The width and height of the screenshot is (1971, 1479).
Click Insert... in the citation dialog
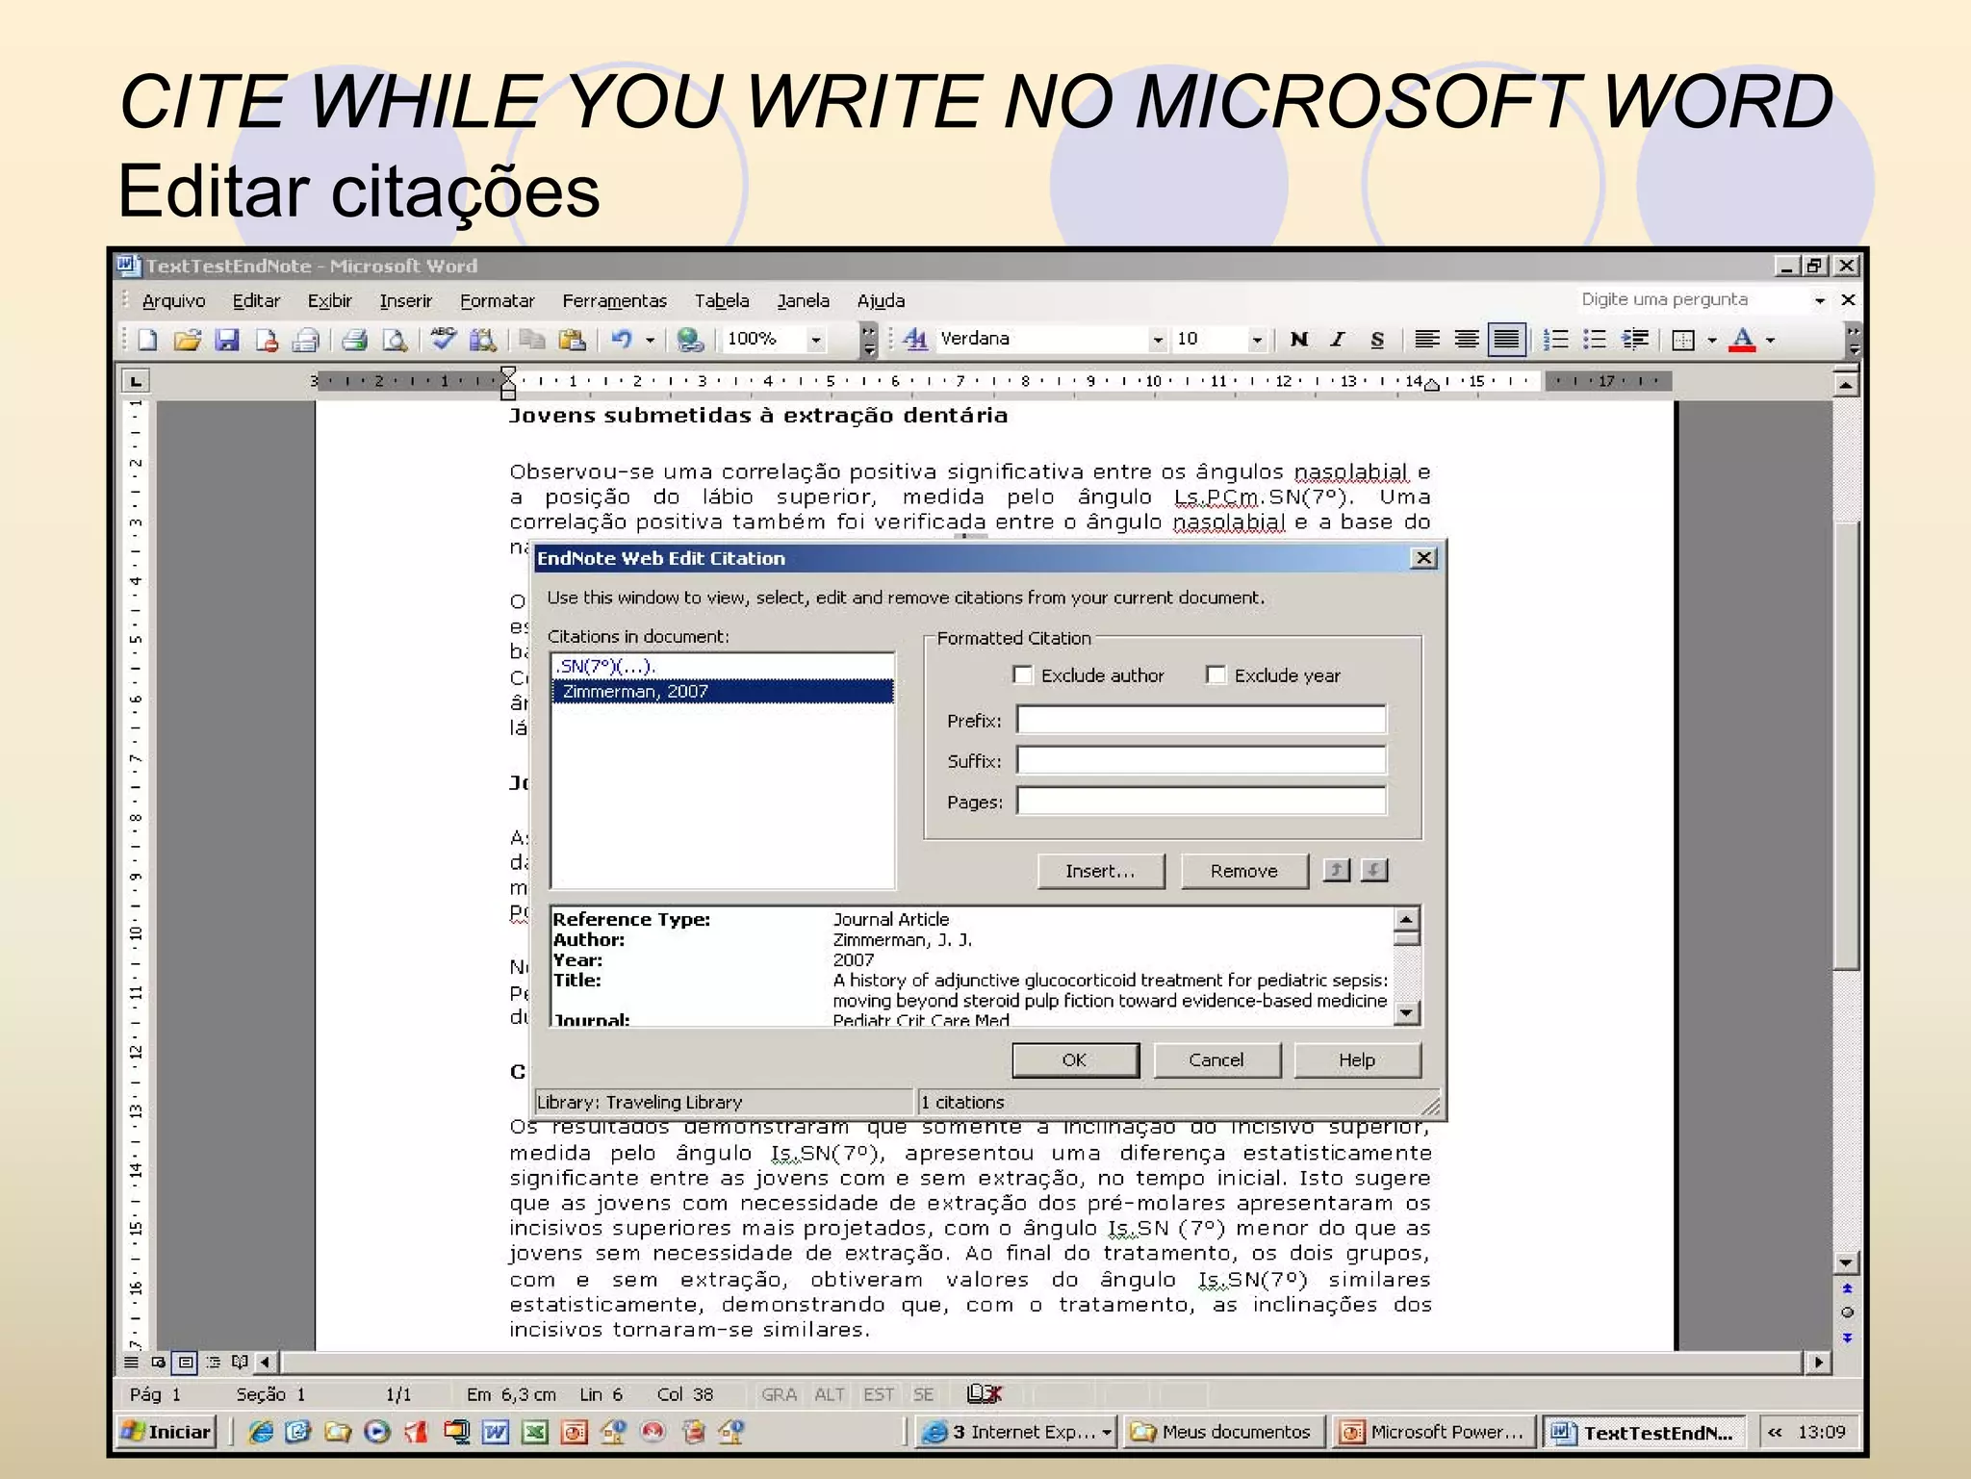click(1101, 871)
